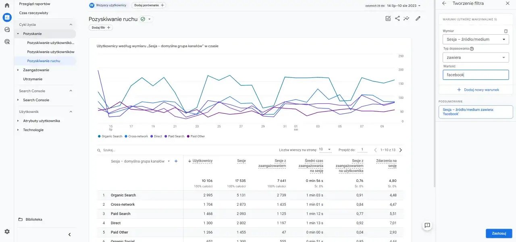
Task: Collapse the Pozyskanie tree node
Action: (18, 34)
